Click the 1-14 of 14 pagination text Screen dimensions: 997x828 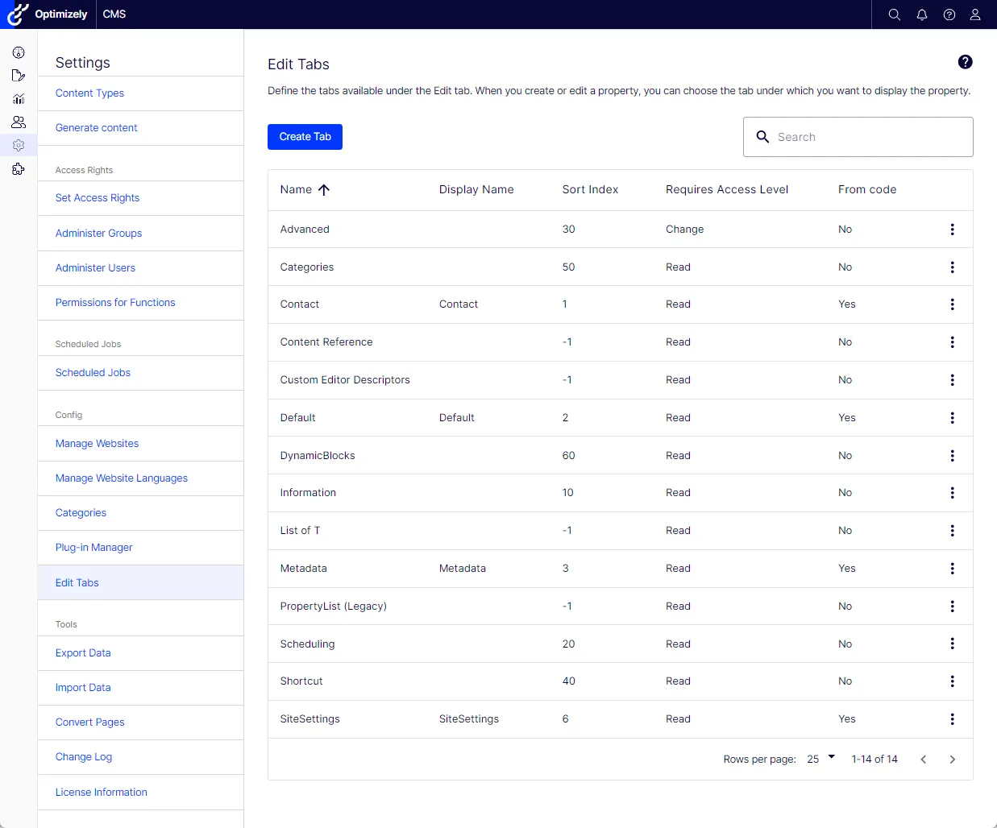point(874,760)
